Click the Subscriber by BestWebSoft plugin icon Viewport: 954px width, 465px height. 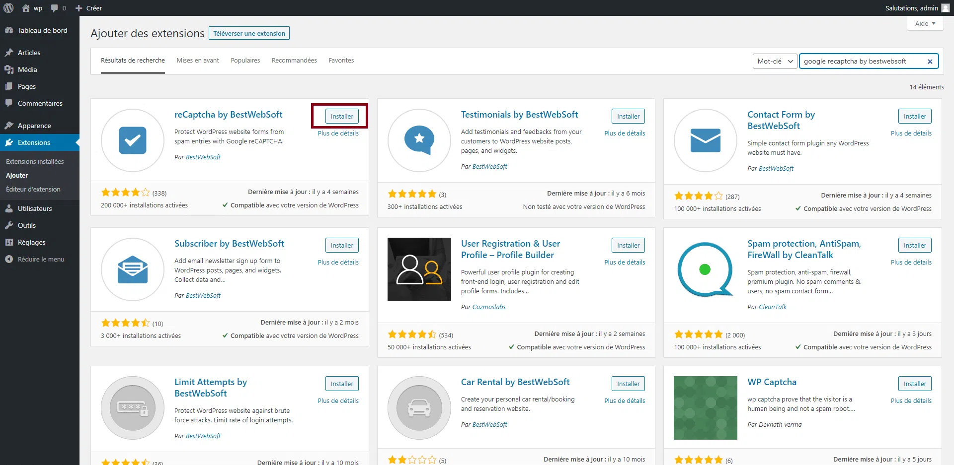coord(133,269)
